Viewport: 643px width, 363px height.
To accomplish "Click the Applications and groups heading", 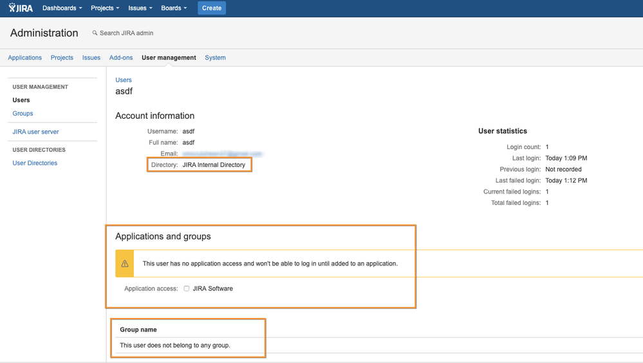I will click(163, 236).
